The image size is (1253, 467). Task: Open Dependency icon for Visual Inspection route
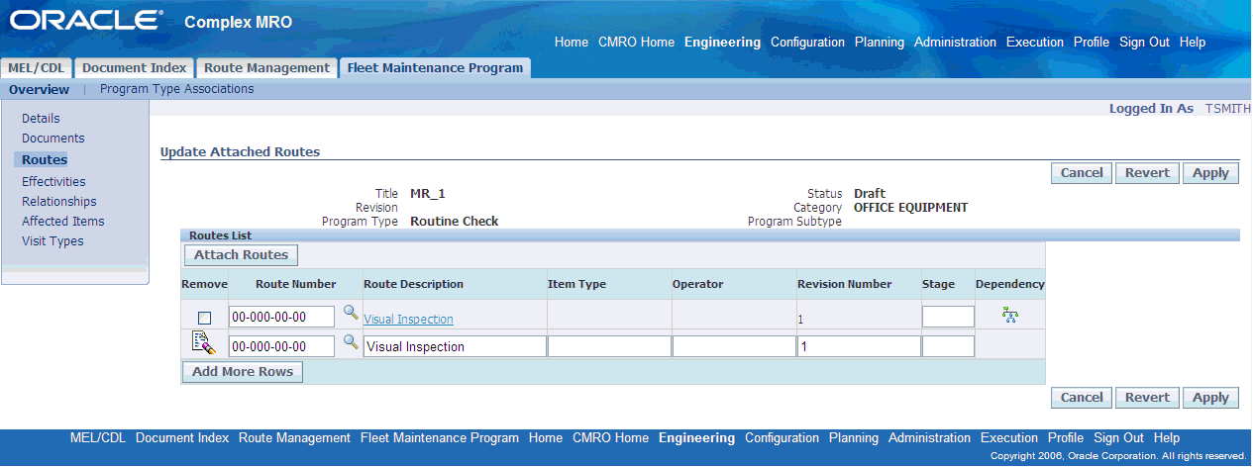[x=1010, y=316]
